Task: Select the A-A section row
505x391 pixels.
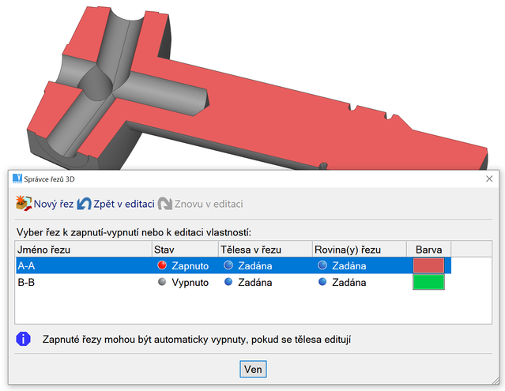Action: click(79, 266)
